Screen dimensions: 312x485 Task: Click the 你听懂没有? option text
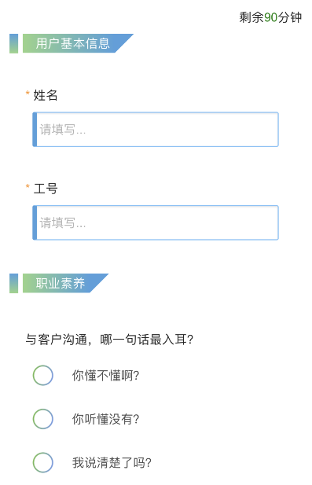(x=106, y=419)
